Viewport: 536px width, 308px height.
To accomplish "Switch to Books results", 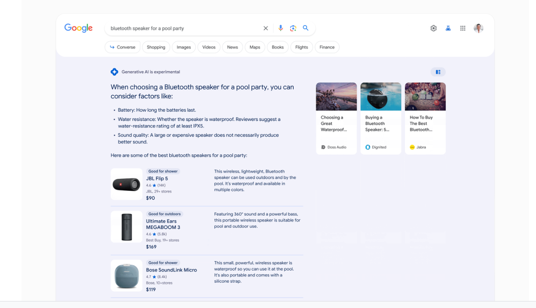I will (278, 47).
